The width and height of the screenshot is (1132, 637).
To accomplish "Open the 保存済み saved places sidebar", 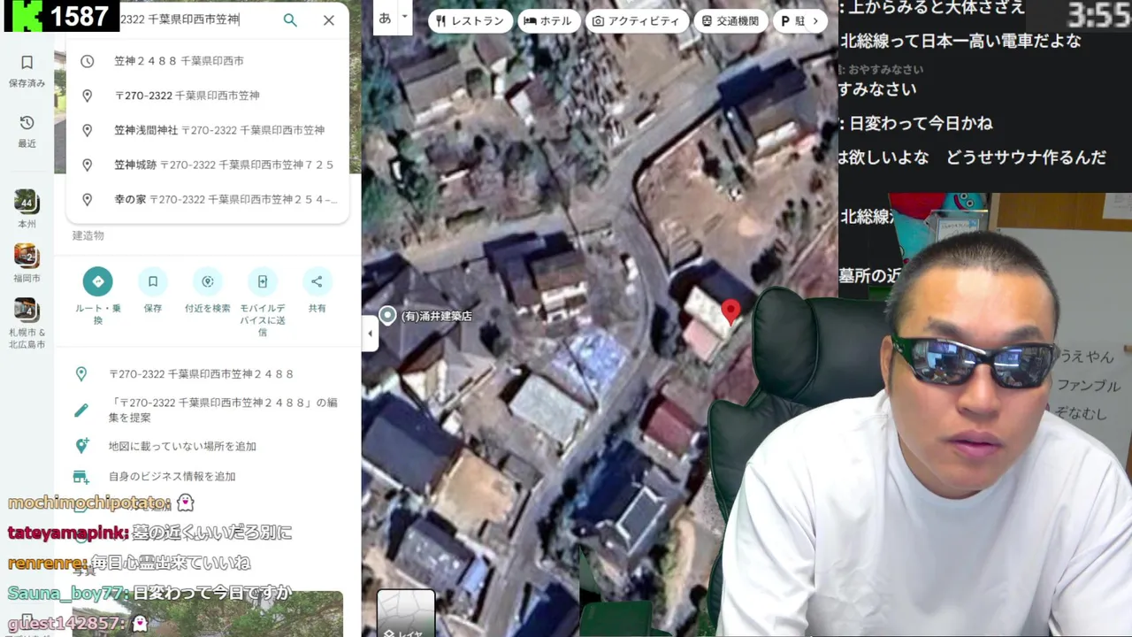I will (27, 71).
